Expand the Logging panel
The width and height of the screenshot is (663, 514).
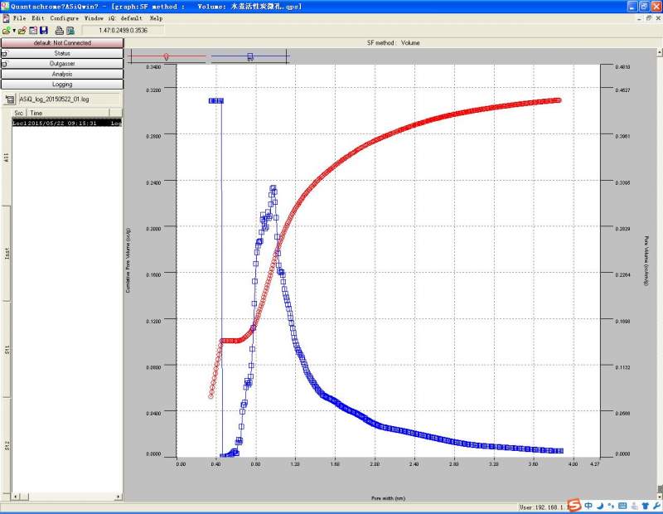[62, 85]
